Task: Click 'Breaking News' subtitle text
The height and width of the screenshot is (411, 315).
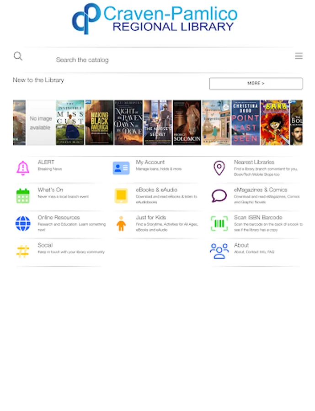Action: point(50,169)
